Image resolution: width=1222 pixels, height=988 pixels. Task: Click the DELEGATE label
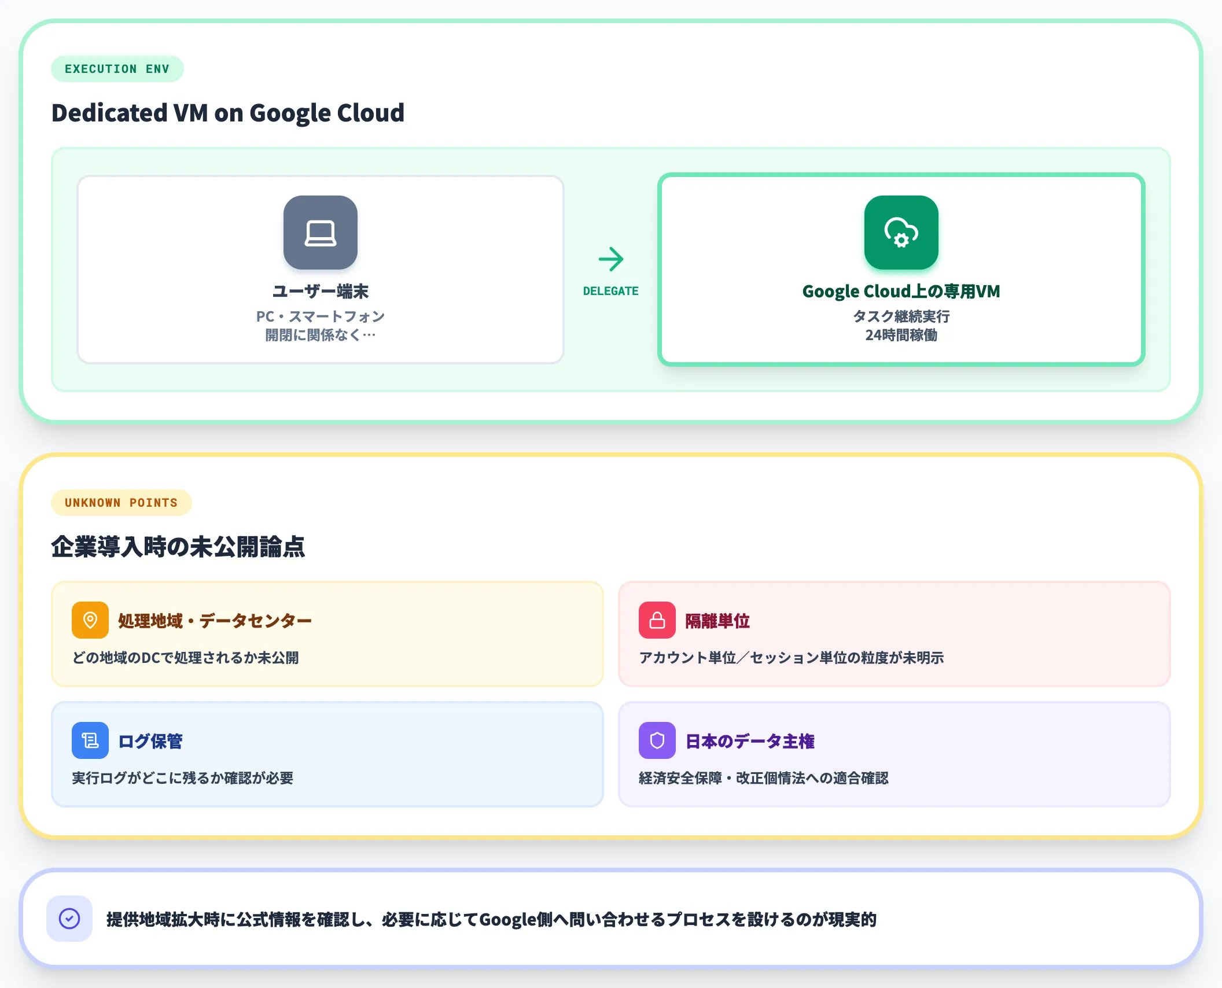tap(611, 291)
